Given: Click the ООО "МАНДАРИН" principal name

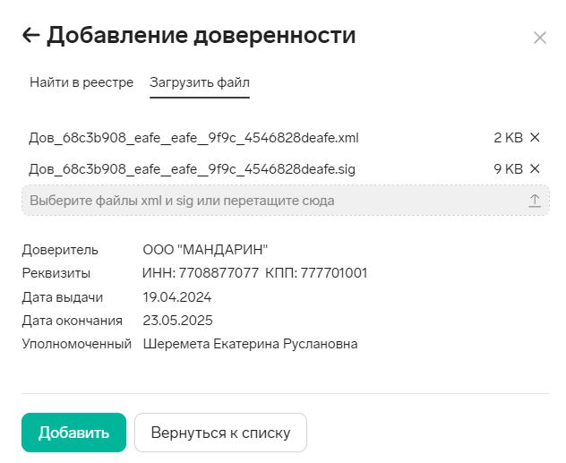Looking at the screenshot, I should [x=205, y=250].
